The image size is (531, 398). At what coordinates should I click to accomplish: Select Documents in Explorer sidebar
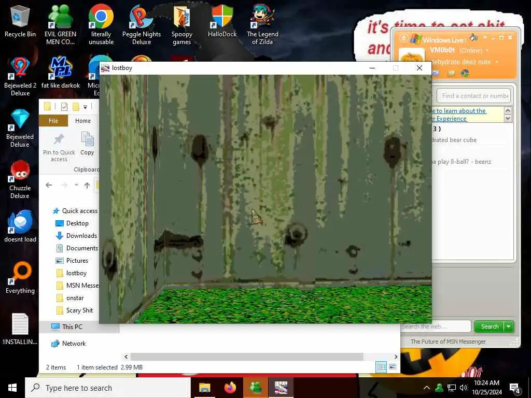pos(77,248)
